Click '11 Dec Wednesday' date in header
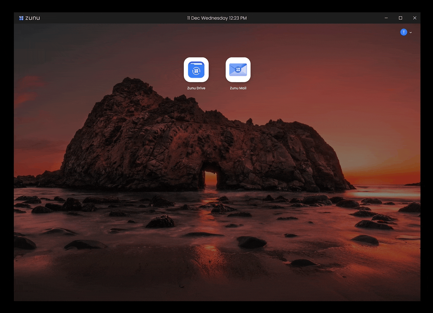The width and height of the screenshot is (433, 313). [x=207, y=18]
